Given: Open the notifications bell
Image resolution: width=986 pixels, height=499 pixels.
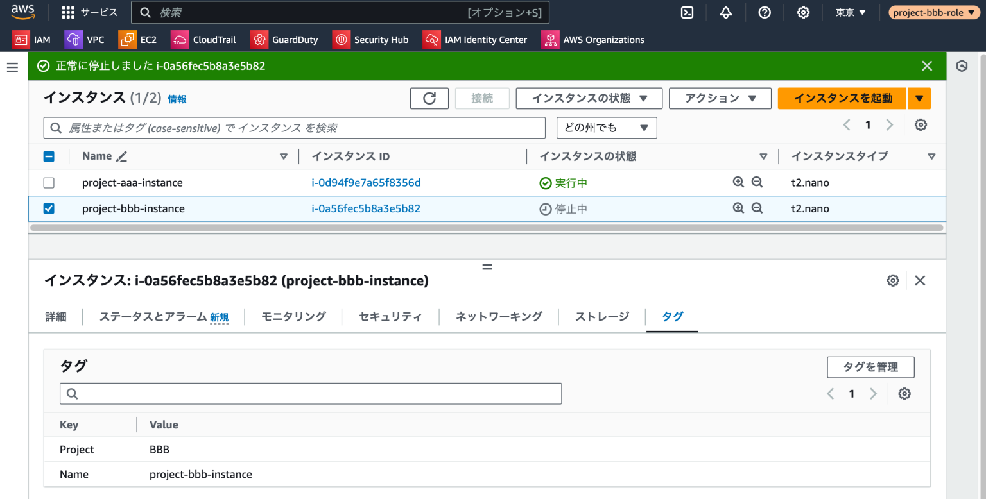Looking at the screenshot, I should (x=726, y=12).
